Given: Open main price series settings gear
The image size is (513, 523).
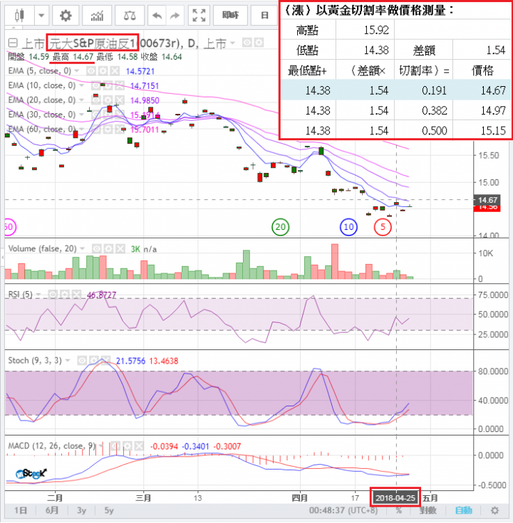Looking at the screenshot, I should click(259, 43).
